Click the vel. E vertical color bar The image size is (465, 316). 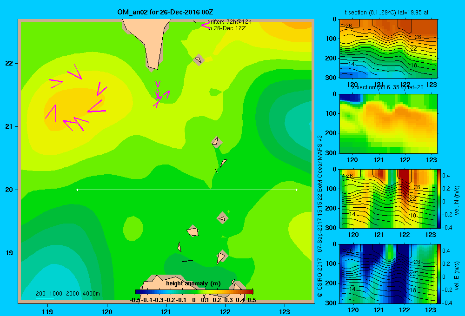pyautogui.click(x=439, y=274)
